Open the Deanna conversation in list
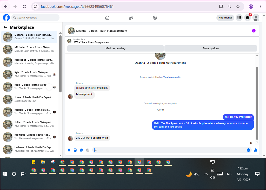 pyautogui.click(x=29, y=37)
